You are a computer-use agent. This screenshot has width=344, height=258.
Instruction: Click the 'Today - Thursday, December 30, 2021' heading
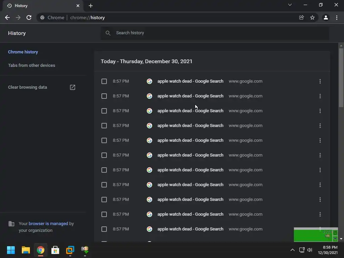[146, 61]
